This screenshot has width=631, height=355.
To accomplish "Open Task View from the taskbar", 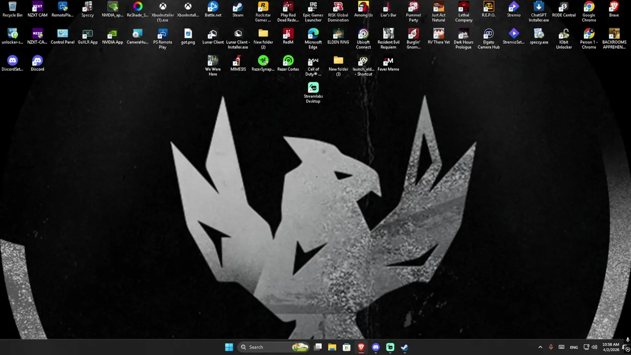I will pyautogui.click(x=318, y=347).
